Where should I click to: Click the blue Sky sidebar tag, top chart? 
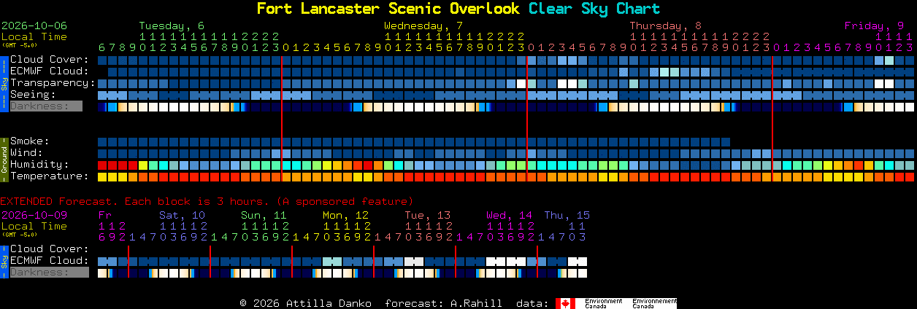point(4,83)
